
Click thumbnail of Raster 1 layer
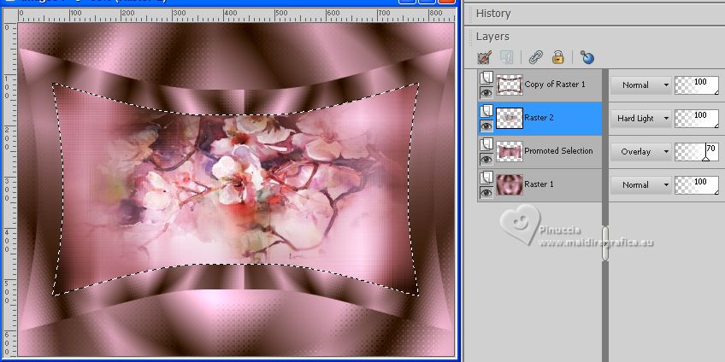coord(510,184)
